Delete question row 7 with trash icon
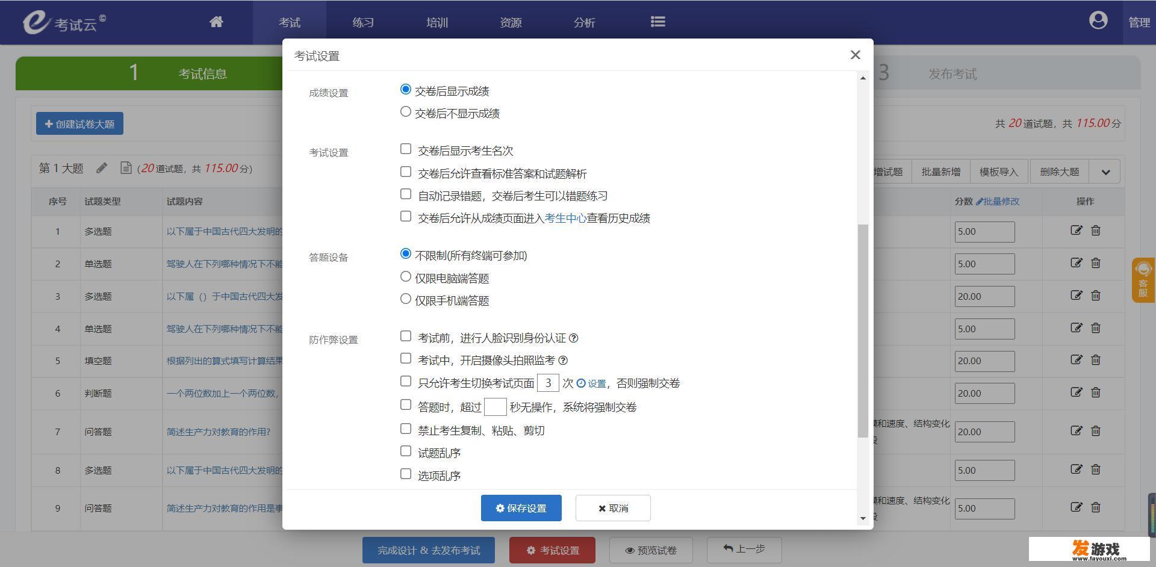1156x567 pixels. coord(1096,431)
